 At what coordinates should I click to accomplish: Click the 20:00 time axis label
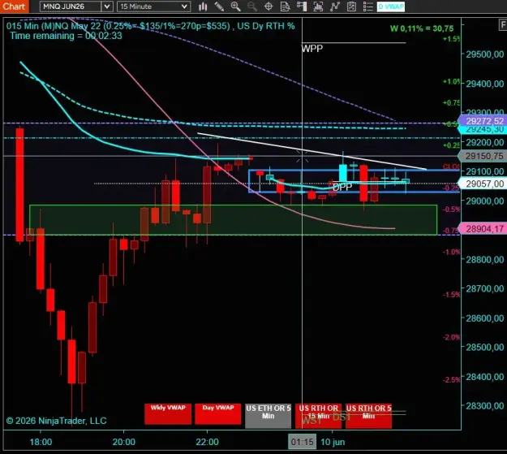pyautogui.click(x=124, y=442)
